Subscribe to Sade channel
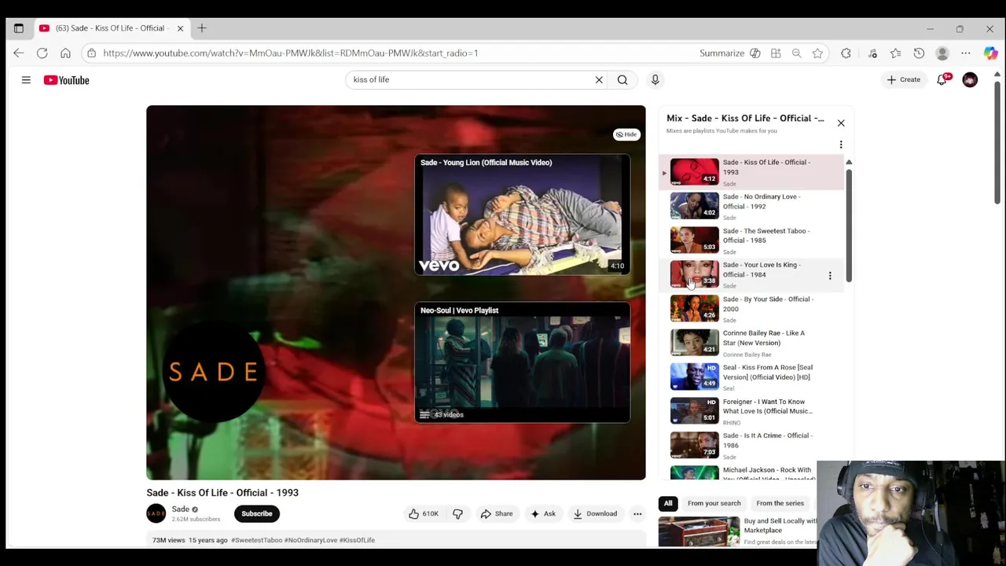1006x566 pixels. pyautogui.click(x=257, y=513)
